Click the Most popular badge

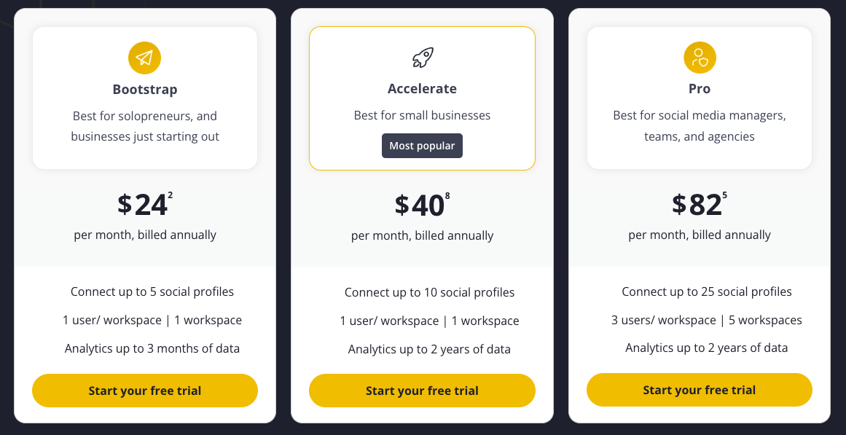coord(422,146)
